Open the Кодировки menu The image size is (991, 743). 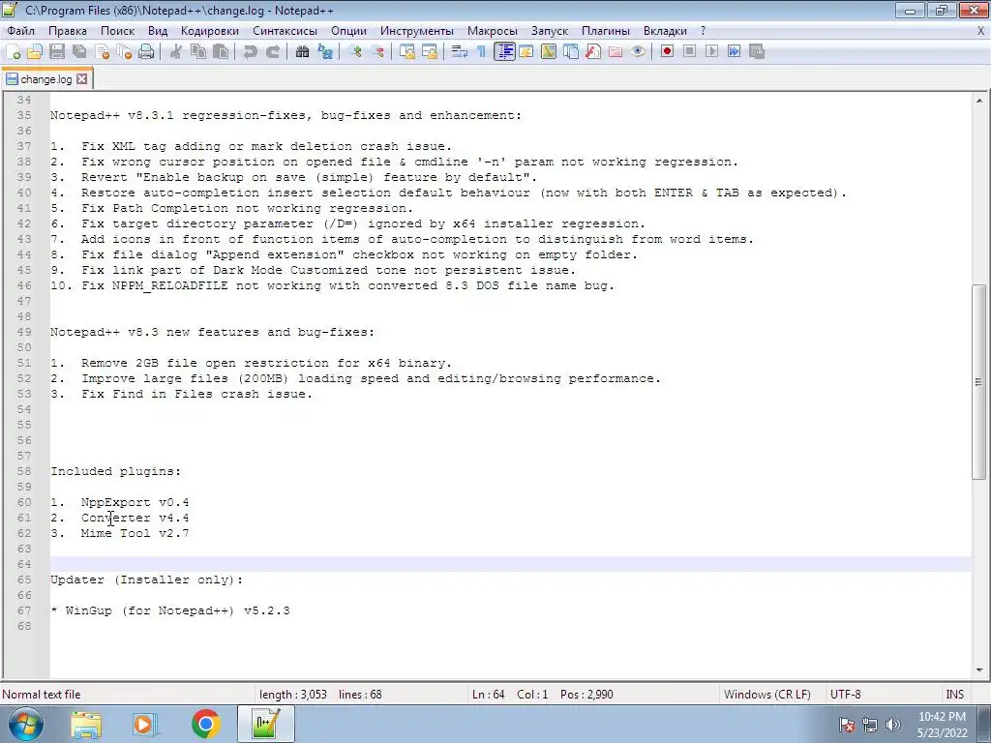point(210,31)
